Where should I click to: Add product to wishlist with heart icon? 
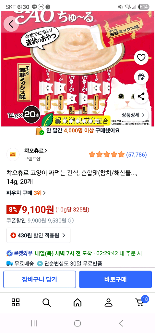pos(141,58)
